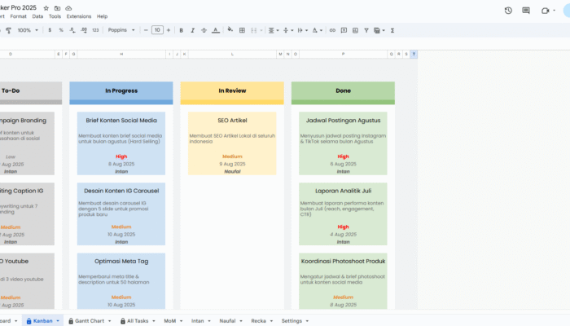
Task: Toggle strikethrough formatting
Action: tap(204, 30)
